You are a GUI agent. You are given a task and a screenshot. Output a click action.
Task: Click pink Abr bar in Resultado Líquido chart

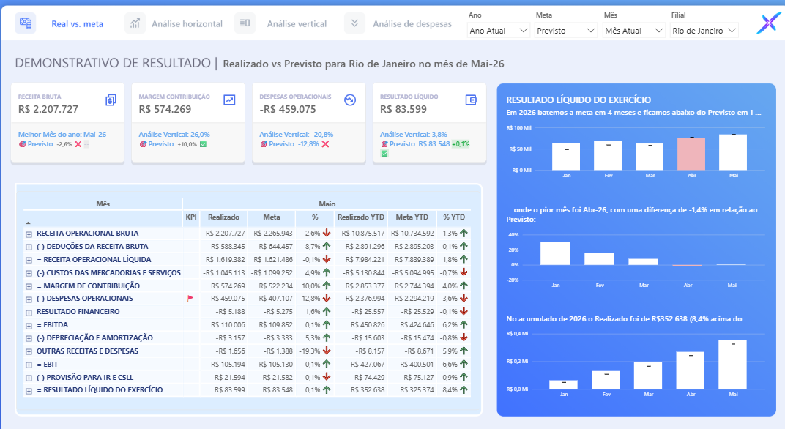click(x=691, y=154)
